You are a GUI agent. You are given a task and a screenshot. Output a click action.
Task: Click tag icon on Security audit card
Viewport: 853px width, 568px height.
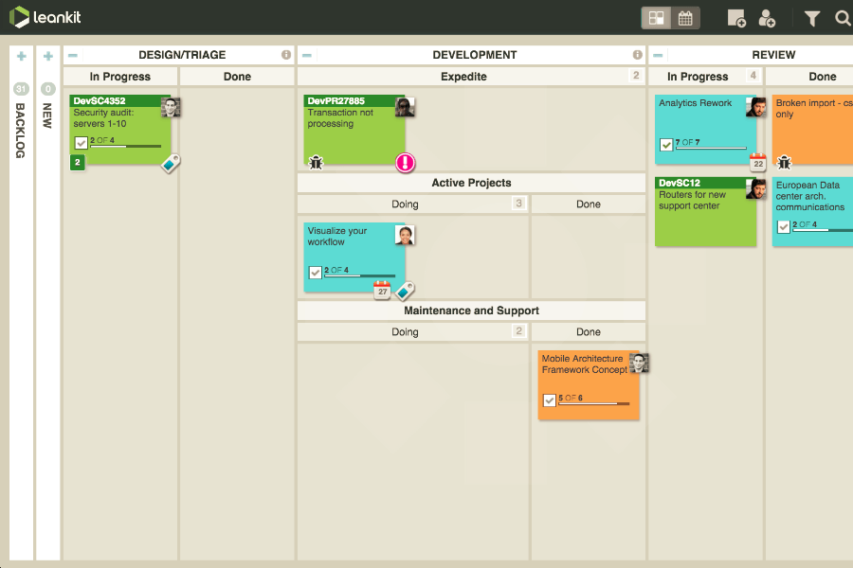pyautogui.click(x=171, y=163)
